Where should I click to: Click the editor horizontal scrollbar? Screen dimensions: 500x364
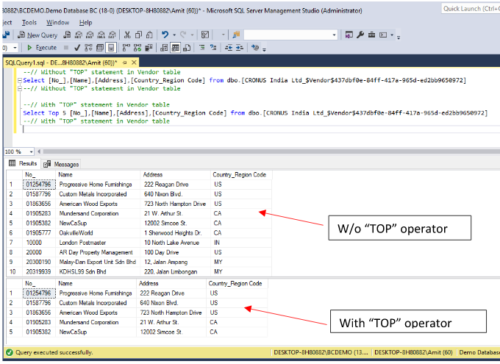pos(271,151)
